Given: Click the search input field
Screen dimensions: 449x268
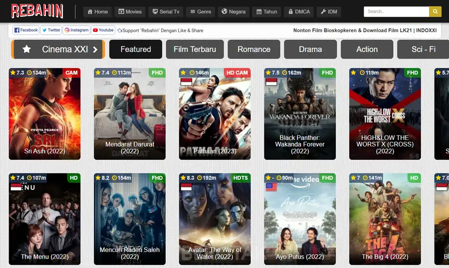Looking at the screenshot, I should point(396,12).
